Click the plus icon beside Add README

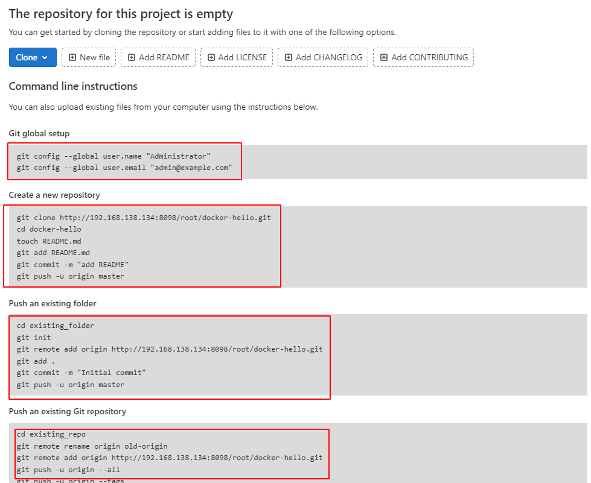click(x=132, y=58)
